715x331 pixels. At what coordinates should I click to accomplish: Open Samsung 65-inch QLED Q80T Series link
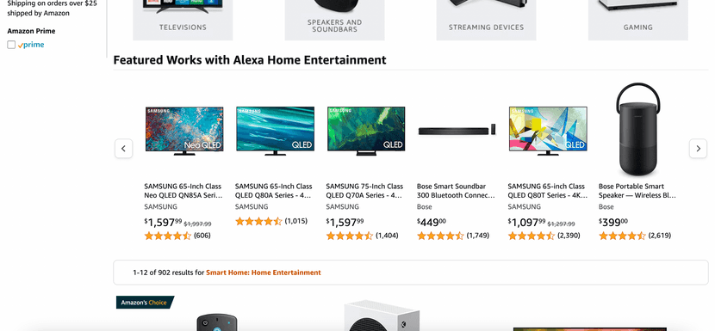(547, 191)
